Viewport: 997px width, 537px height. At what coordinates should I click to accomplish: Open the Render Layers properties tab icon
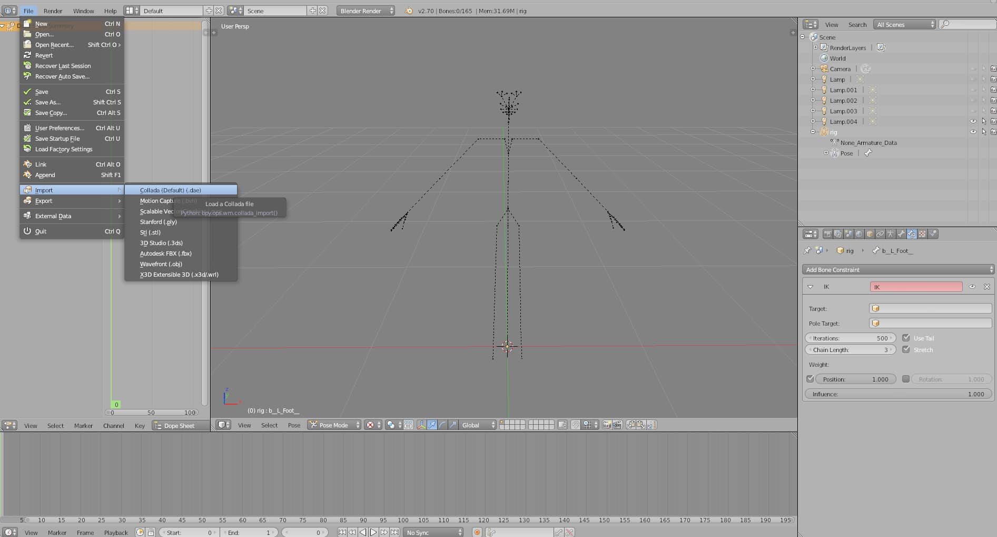tap(838, 234)
